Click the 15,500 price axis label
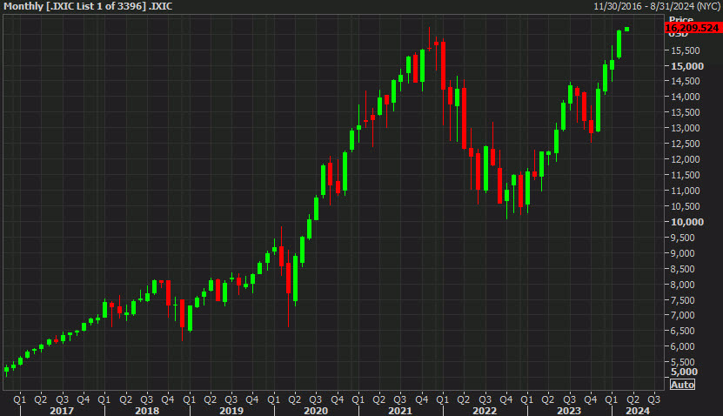The image size is (723, 416). click(686, 50)
